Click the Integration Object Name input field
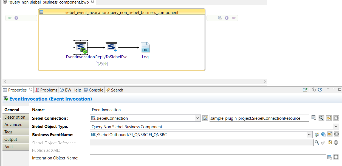The width and height of the screenshot is (342, 166). pos(208,158)
